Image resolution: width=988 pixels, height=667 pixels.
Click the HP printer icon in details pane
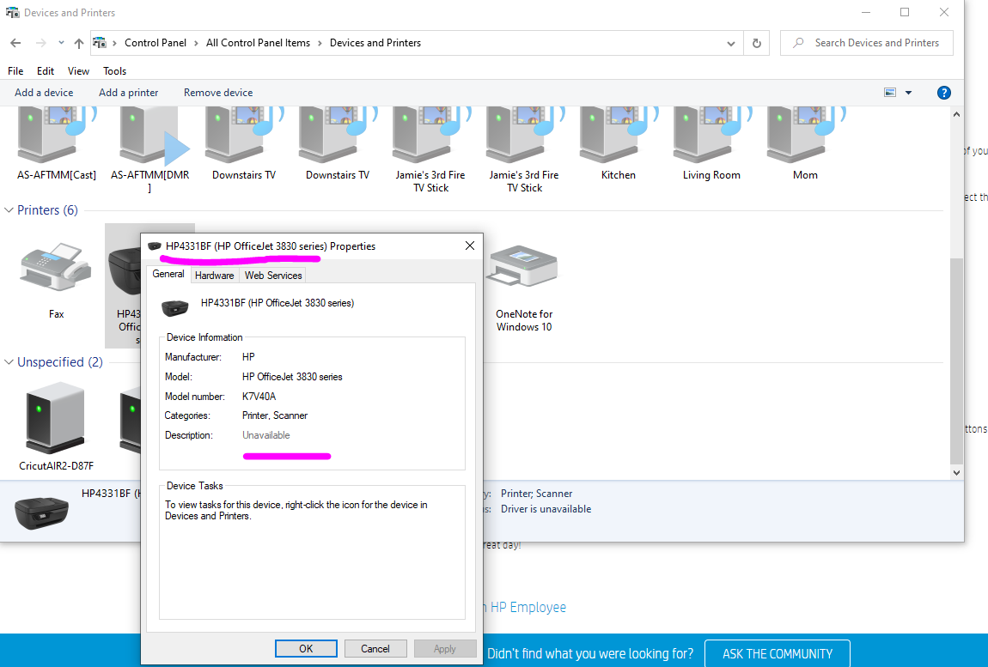point(41,512)
